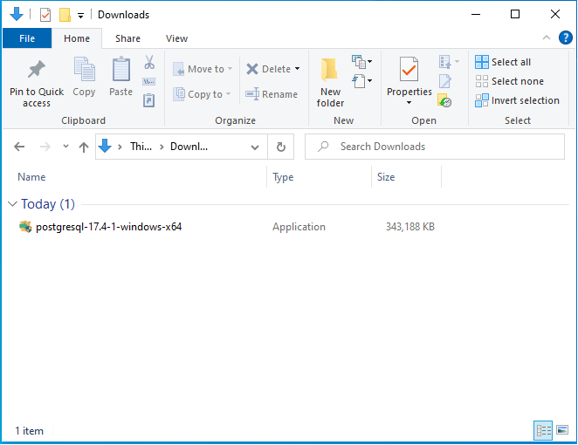This screenshot has height=445, width=578.
Task: Click the Paste clipboard icon
Action: point(120,70)
